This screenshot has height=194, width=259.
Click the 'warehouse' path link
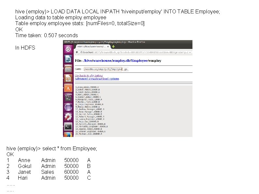pos(102,61)
